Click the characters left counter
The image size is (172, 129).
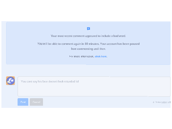click(162, 102)
